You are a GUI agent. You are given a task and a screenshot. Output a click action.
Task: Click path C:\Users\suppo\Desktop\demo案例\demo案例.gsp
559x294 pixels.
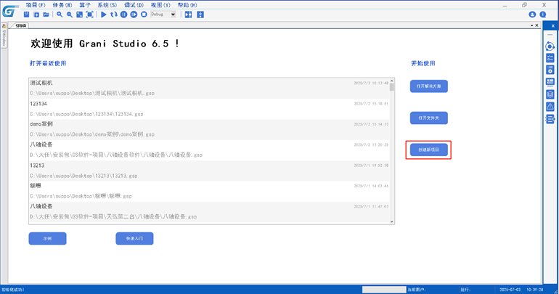[92, 134]
